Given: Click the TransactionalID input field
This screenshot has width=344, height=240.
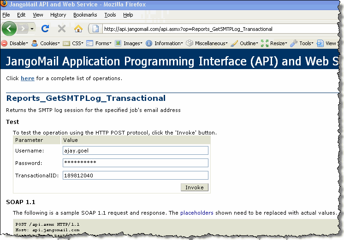Looking at the screenshot, I should [x=136, y=176].
